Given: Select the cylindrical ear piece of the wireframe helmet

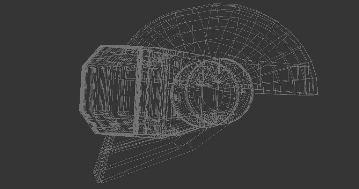Looking at the screenshot, I should point(212,93).
